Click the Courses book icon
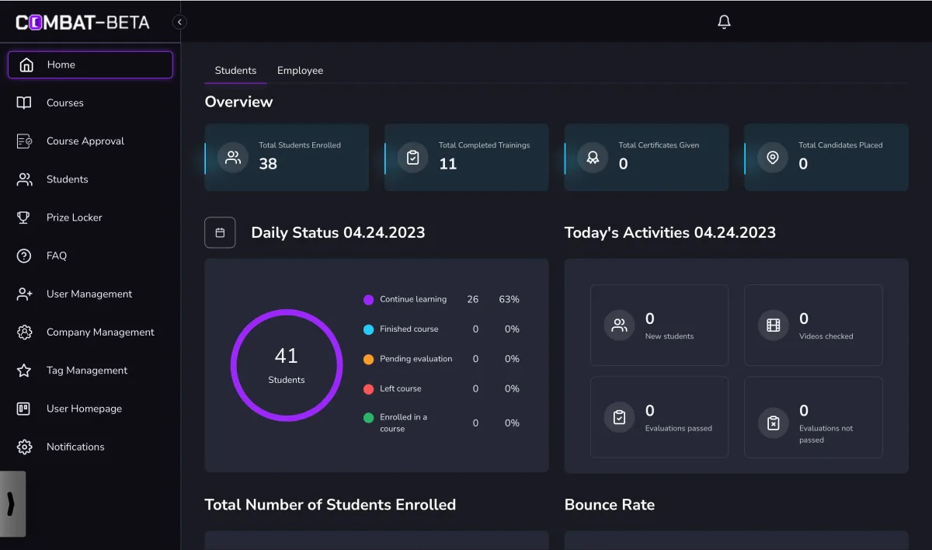Screen dimensions: 932x550 (24, 103)
